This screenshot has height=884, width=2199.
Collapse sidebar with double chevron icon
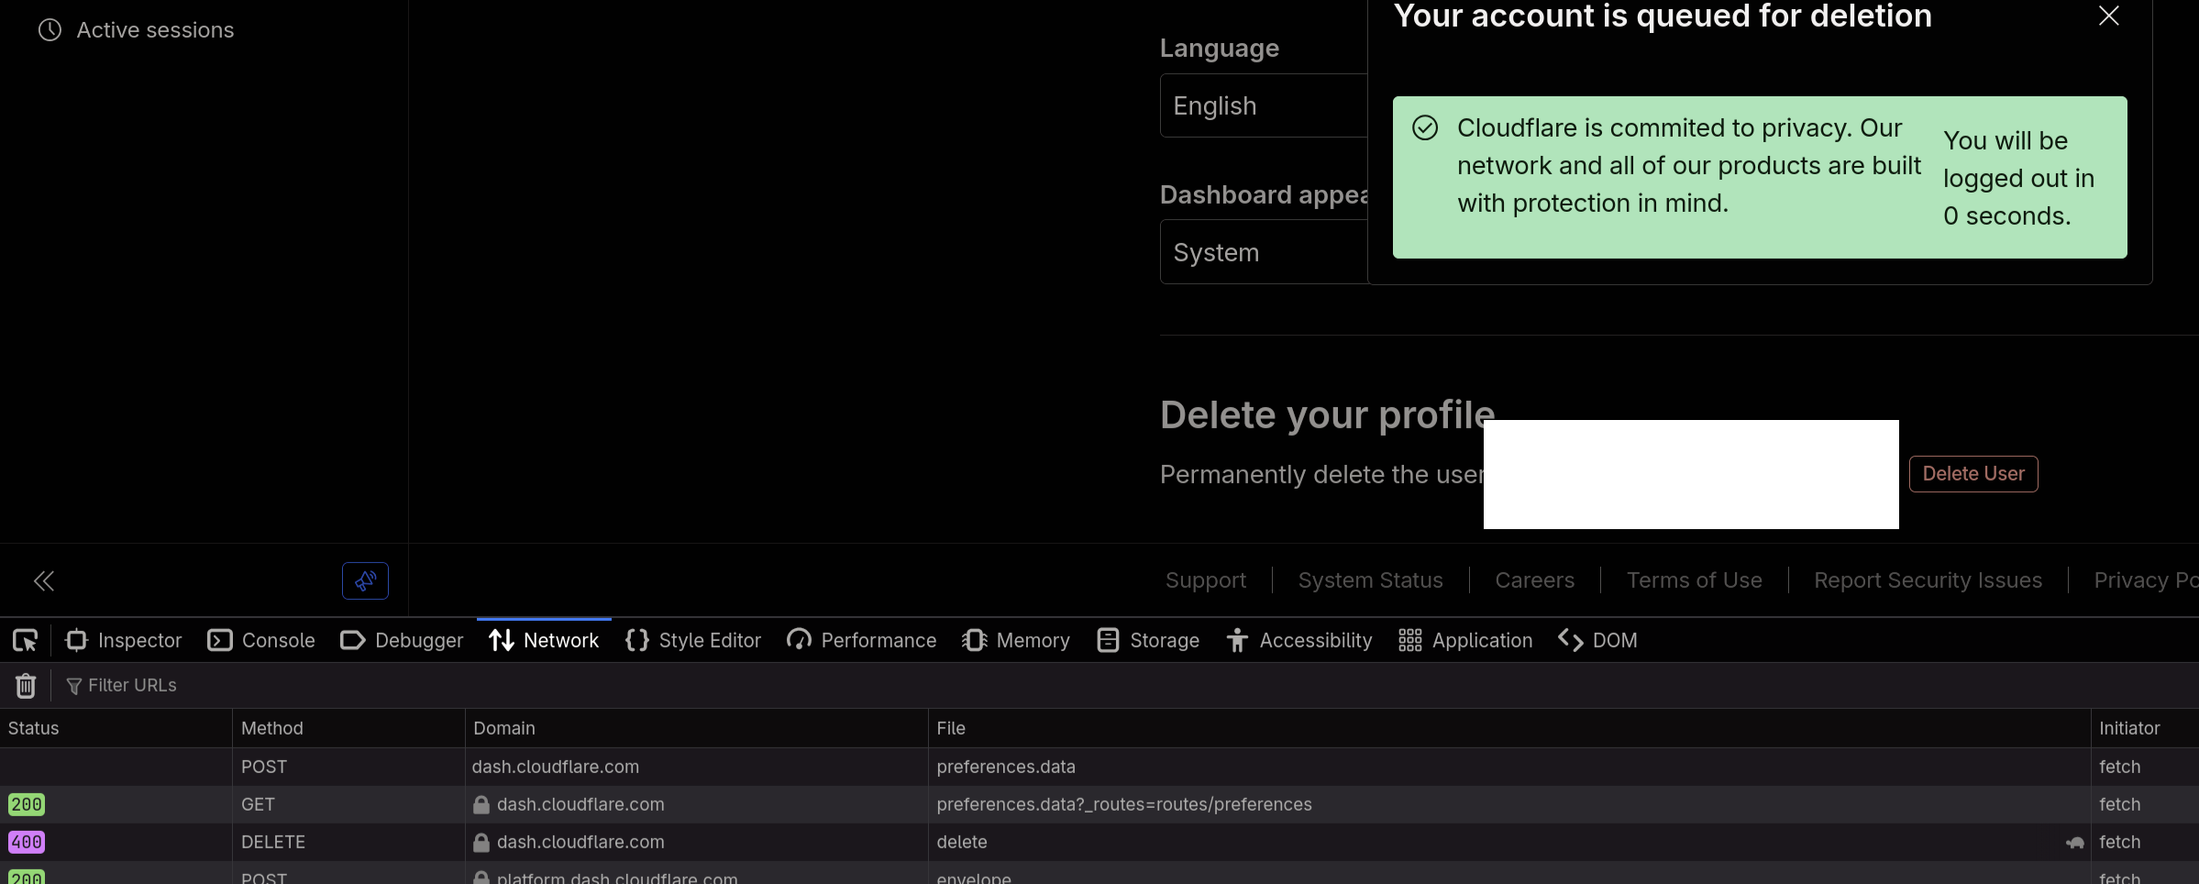coord(44,580)
